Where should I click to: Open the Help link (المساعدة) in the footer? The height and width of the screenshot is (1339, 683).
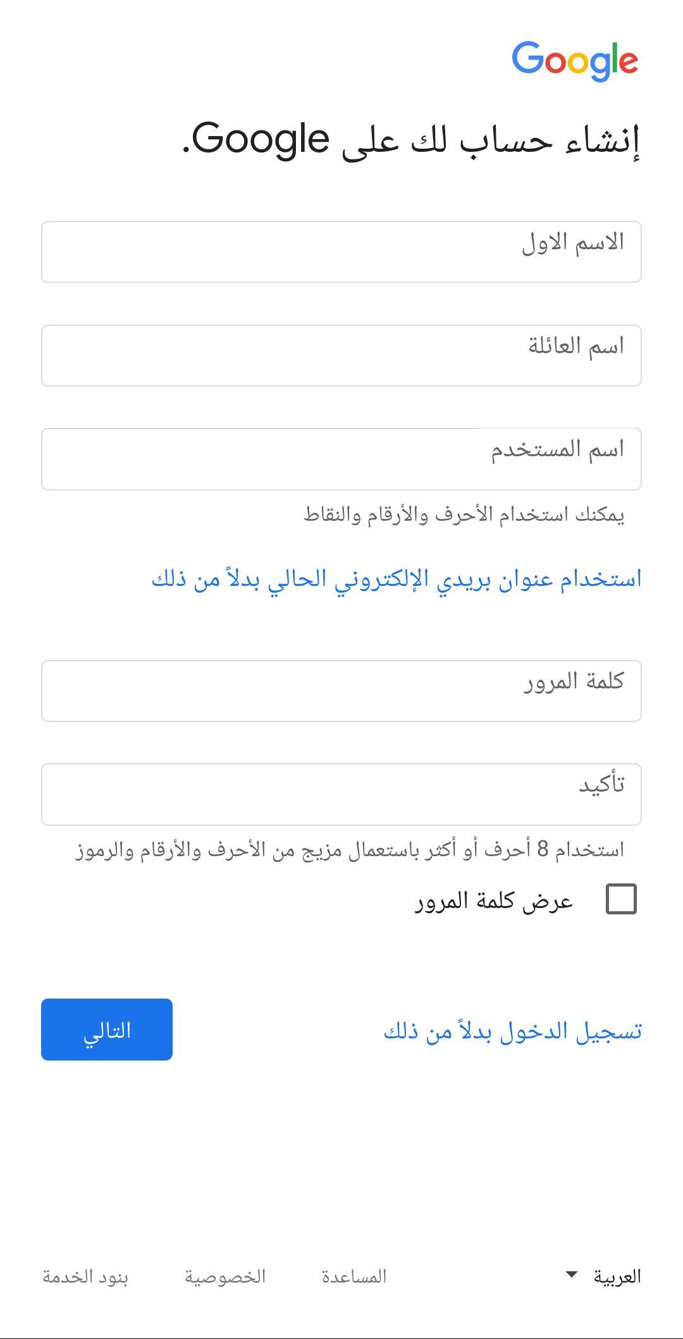(x=354, y=1276)
